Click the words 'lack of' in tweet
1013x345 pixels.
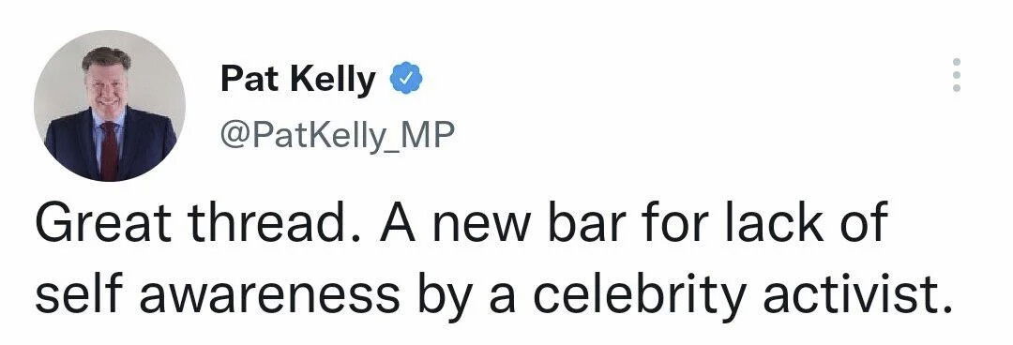coord(805,223)
